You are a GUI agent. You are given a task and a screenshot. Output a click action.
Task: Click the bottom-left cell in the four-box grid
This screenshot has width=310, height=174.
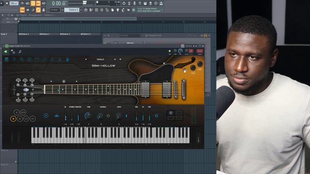(x=171, y=118)
